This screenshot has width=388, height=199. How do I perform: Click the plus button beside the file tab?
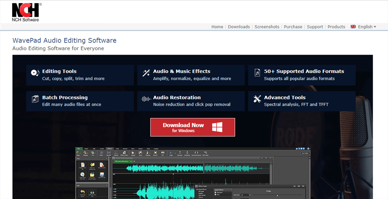tap(134, 161)
